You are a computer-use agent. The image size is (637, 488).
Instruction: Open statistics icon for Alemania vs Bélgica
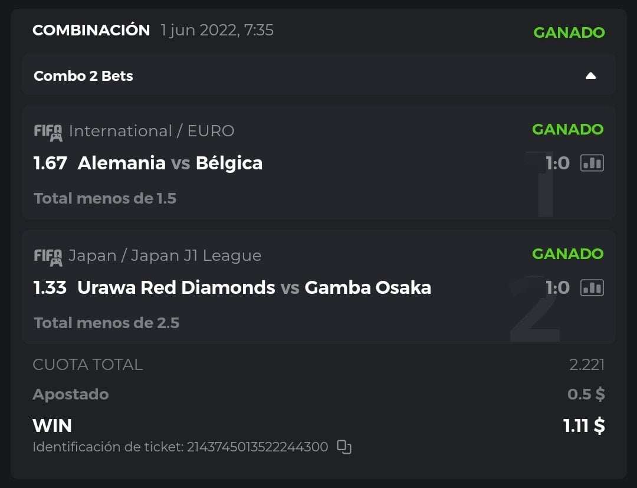point(592,163)
